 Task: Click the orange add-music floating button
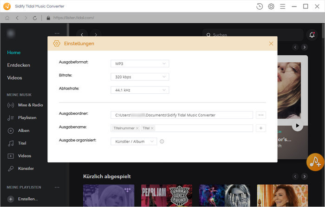pos(315,162)
